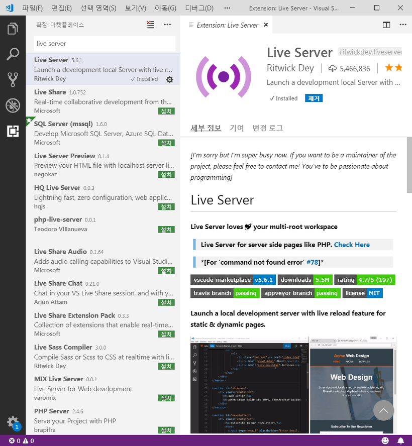This screenshot has width=412, height=446.
Task: Click the scroll-to-top arrow button
Action: 383,410
